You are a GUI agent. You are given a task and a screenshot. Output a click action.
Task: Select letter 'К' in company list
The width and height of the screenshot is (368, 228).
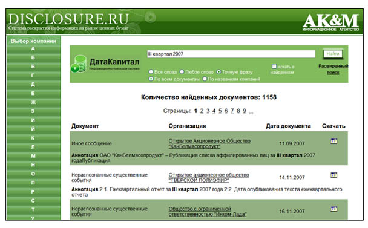[33, 138]
